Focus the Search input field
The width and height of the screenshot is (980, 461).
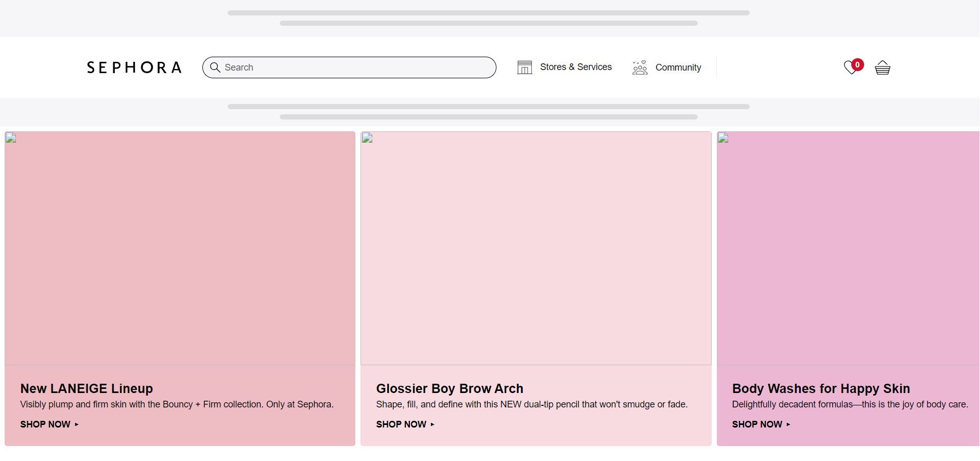[x=349, y=67]
